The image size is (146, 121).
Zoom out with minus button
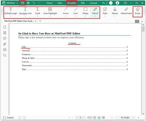coord(112,118)
